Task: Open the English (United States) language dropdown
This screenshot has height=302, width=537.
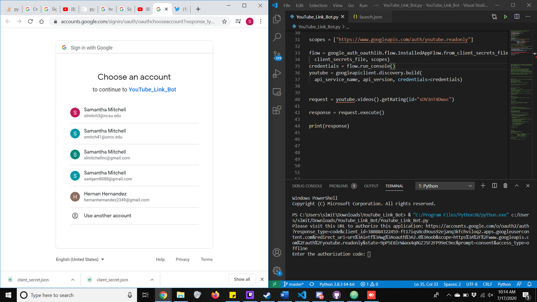Action: point(80,259)
